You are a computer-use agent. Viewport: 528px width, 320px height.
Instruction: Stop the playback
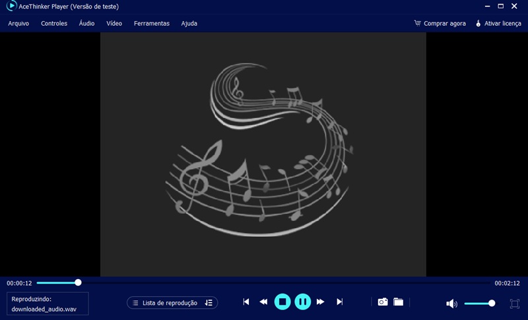[282, 302]
